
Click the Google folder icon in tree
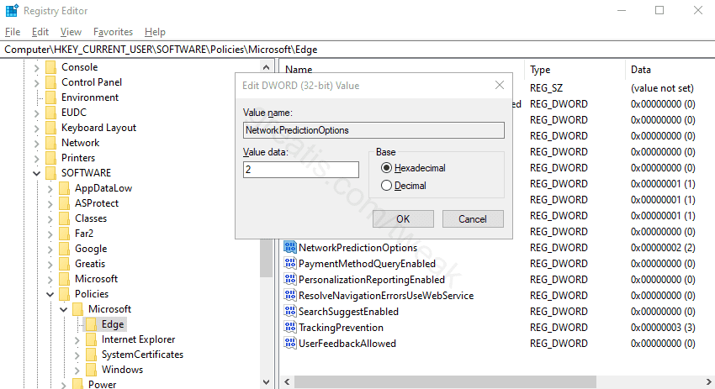(x=65, y=249)
